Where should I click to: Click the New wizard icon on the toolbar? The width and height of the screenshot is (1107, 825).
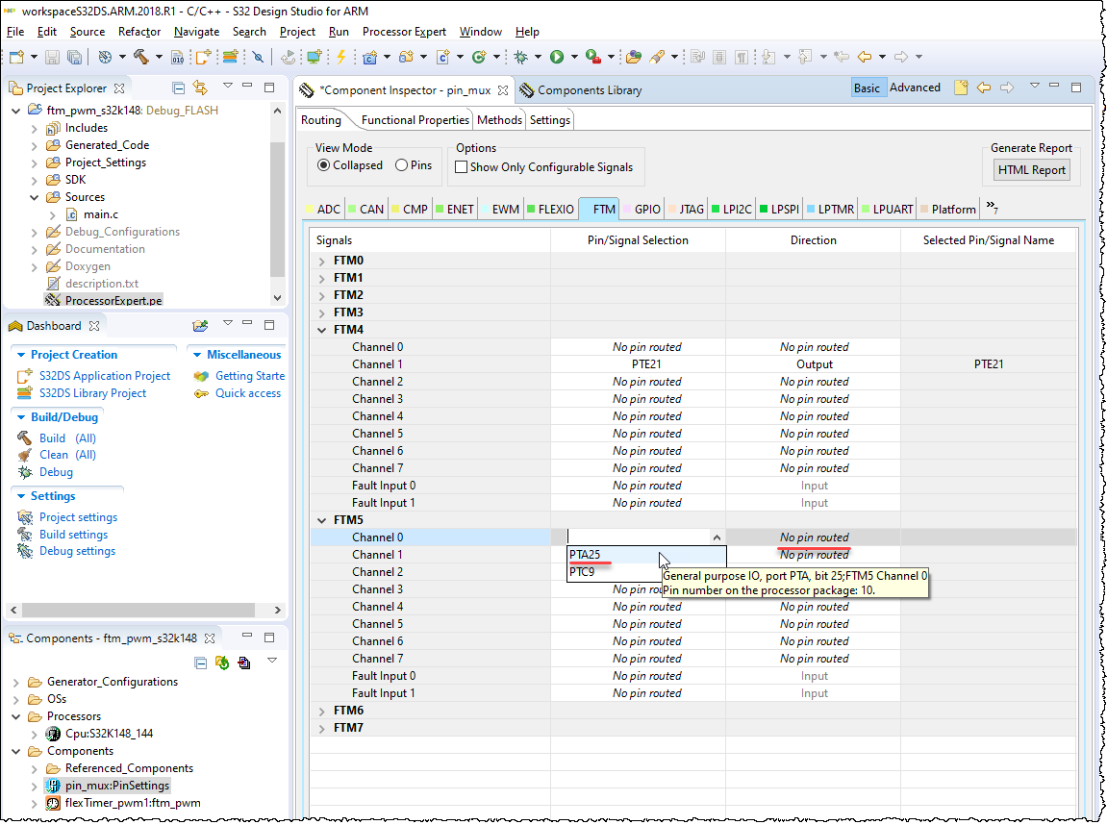click(x=14, y=56)
